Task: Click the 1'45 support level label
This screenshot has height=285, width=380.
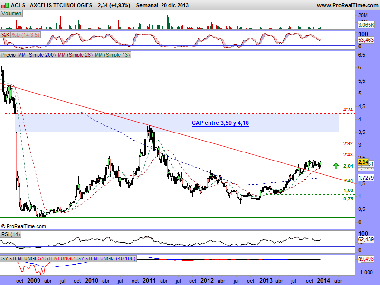Action: tap(348, 181)
